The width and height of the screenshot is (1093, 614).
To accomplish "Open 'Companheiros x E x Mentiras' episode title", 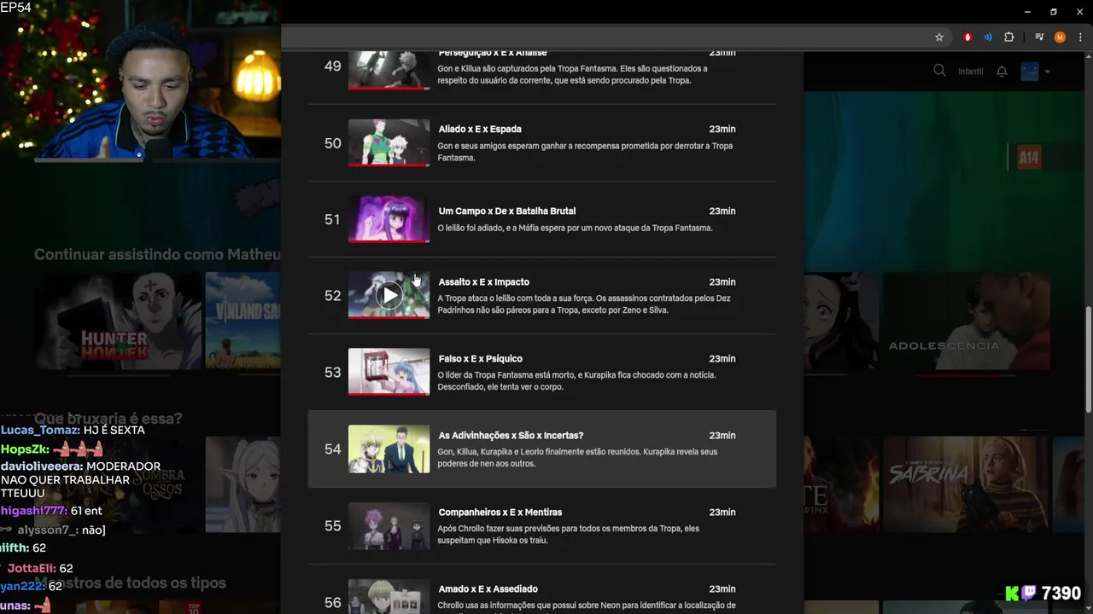I will pos(500,512).
